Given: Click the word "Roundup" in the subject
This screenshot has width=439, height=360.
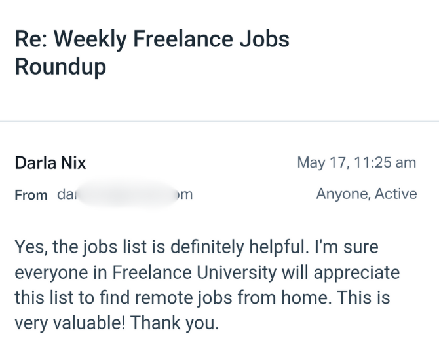Looking at the screenshot, I should [60, 67].
